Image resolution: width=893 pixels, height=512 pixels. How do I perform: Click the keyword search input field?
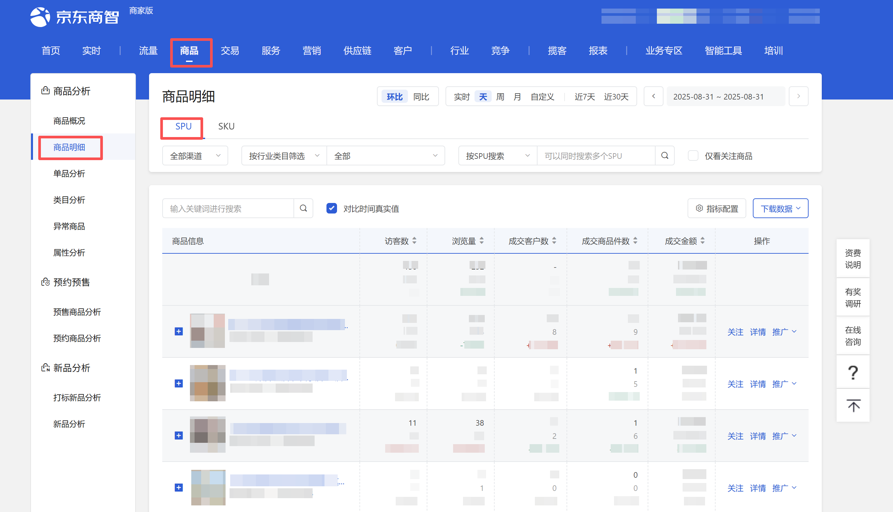(x=228, y=208)
